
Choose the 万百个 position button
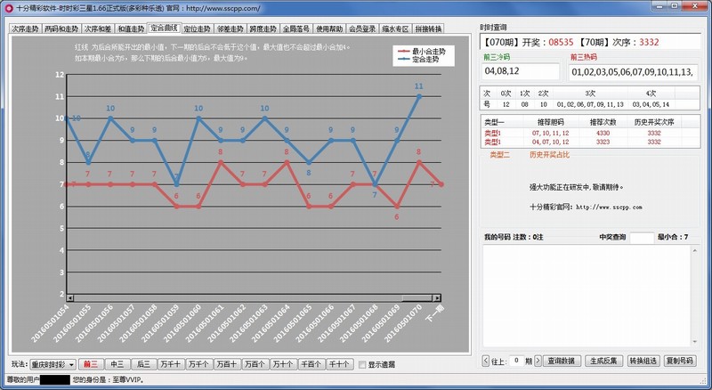click(x=255, y=364)
